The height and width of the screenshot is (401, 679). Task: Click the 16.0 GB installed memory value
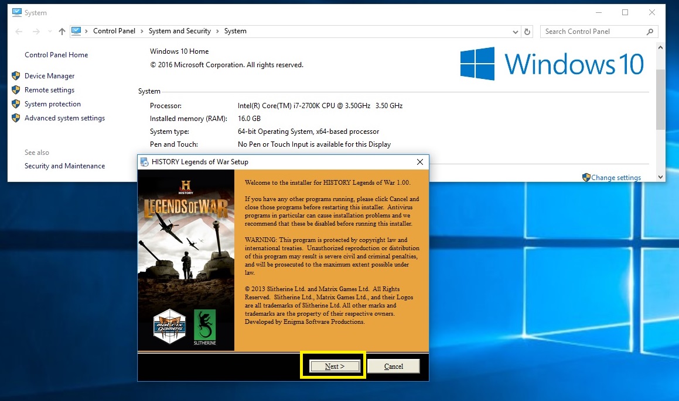point(249,119)
